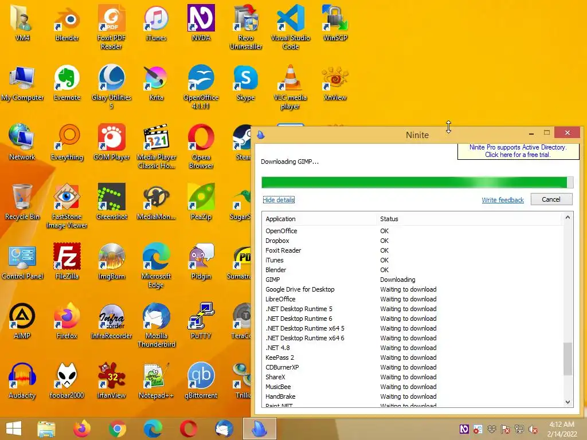Click the Revo Uninstaller desktop icon
This screenshot has height=440, width=587.
coord(246,27)
